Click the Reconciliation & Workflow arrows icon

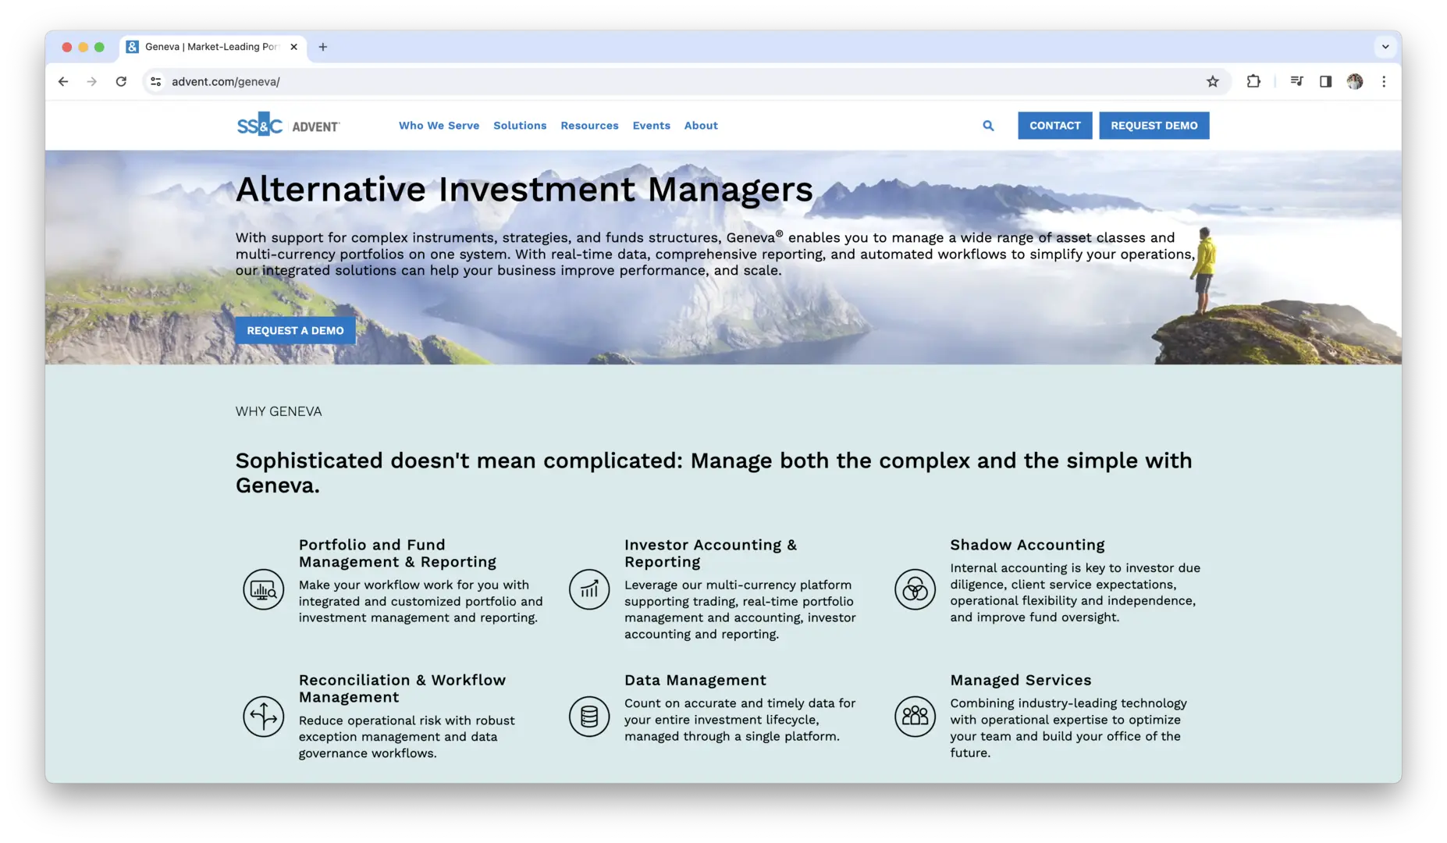coord(263,716)
